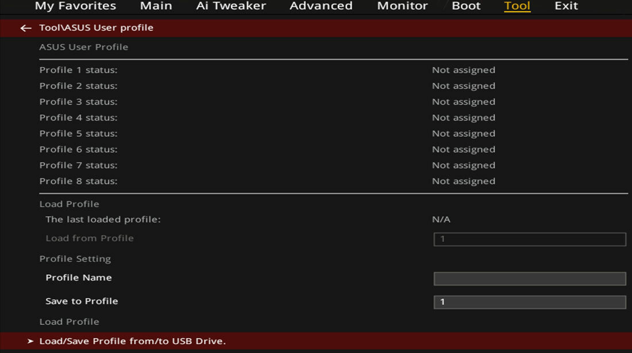Select the Profile 3 status row
Image resolution: width=632 pixels, height=353 pixels.
pyautogui.click(x=333, y=102)
